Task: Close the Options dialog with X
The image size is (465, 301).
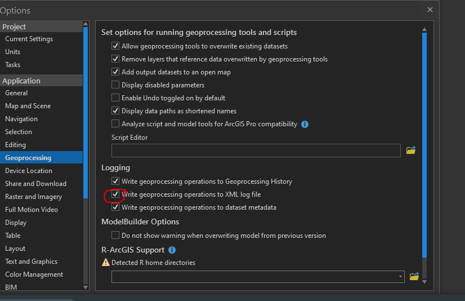Action: 430,10
